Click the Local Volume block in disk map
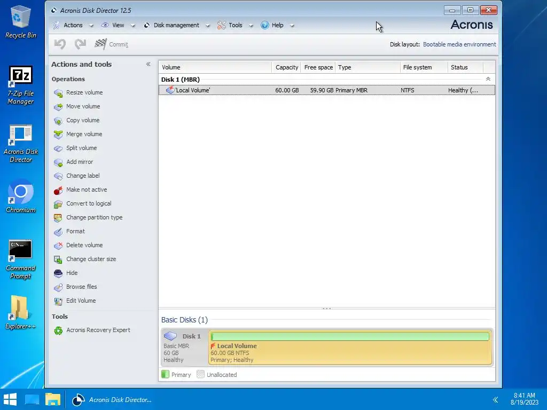 click(x=350, y=347)
